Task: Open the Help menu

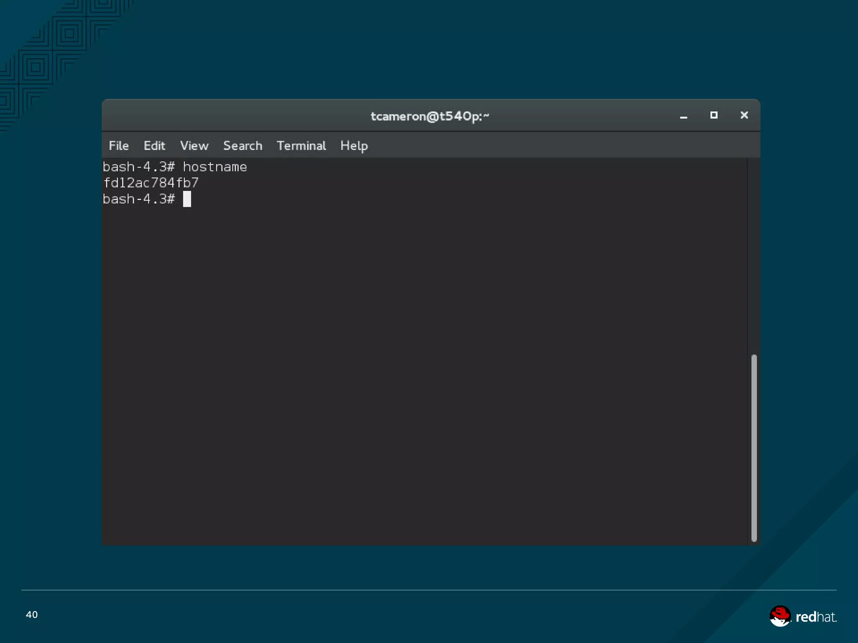Action: [x=354, y=146]
